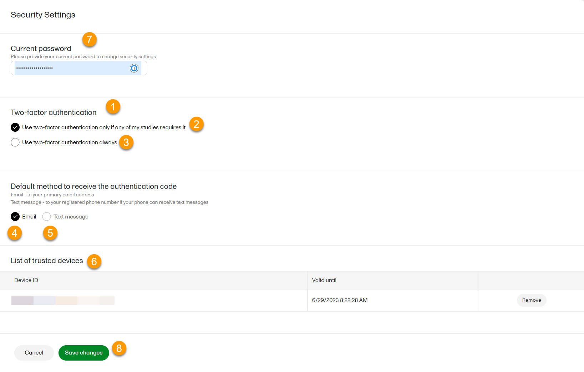Click the orange number 3 callout badge
The height and width of the screenshot is (372, 584).
(126, 142)
